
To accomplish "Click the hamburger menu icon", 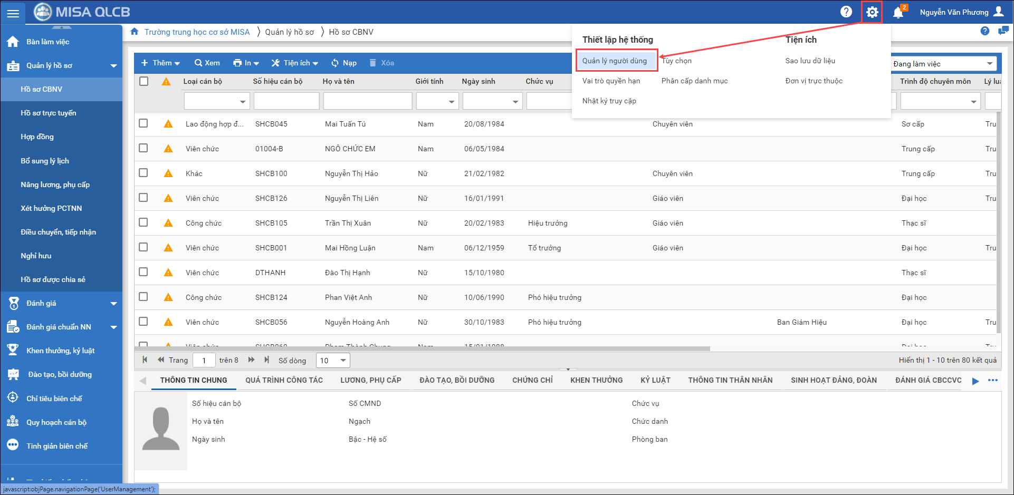I will pos(13,13).
